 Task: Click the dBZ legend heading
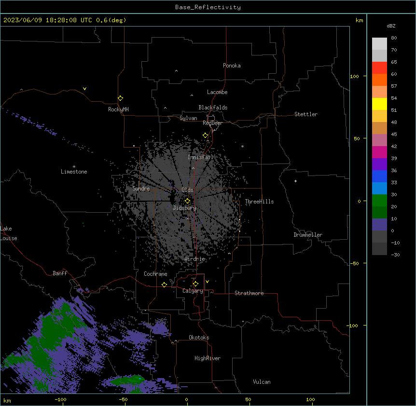click(391, 26)
